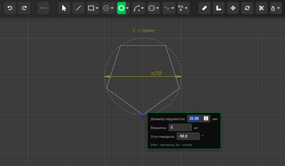285x166 pixels.
Task: Open the dashed line style button
Action: pos(43,8)
